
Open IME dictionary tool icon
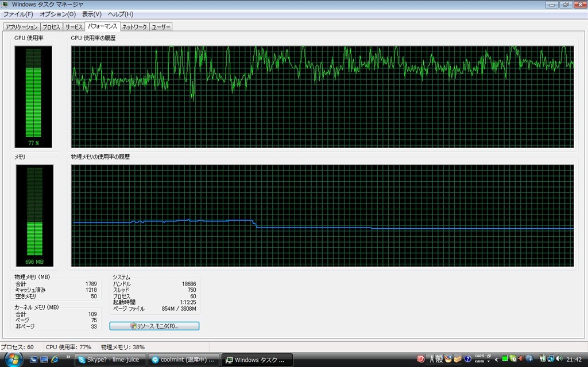coord(448,359)
